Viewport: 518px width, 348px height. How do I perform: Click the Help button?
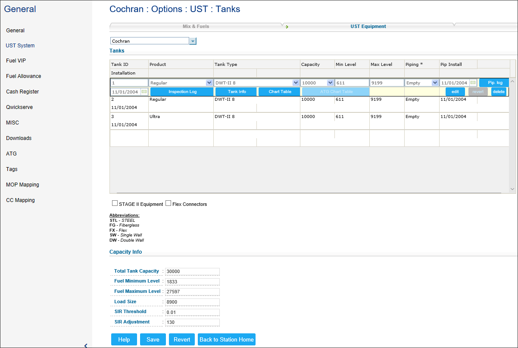click(124, 339)
